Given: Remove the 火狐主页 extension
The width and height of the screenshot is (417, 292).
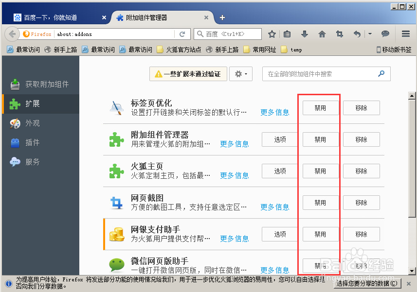Looking at the screenshot, I should [x=361, y=171].
